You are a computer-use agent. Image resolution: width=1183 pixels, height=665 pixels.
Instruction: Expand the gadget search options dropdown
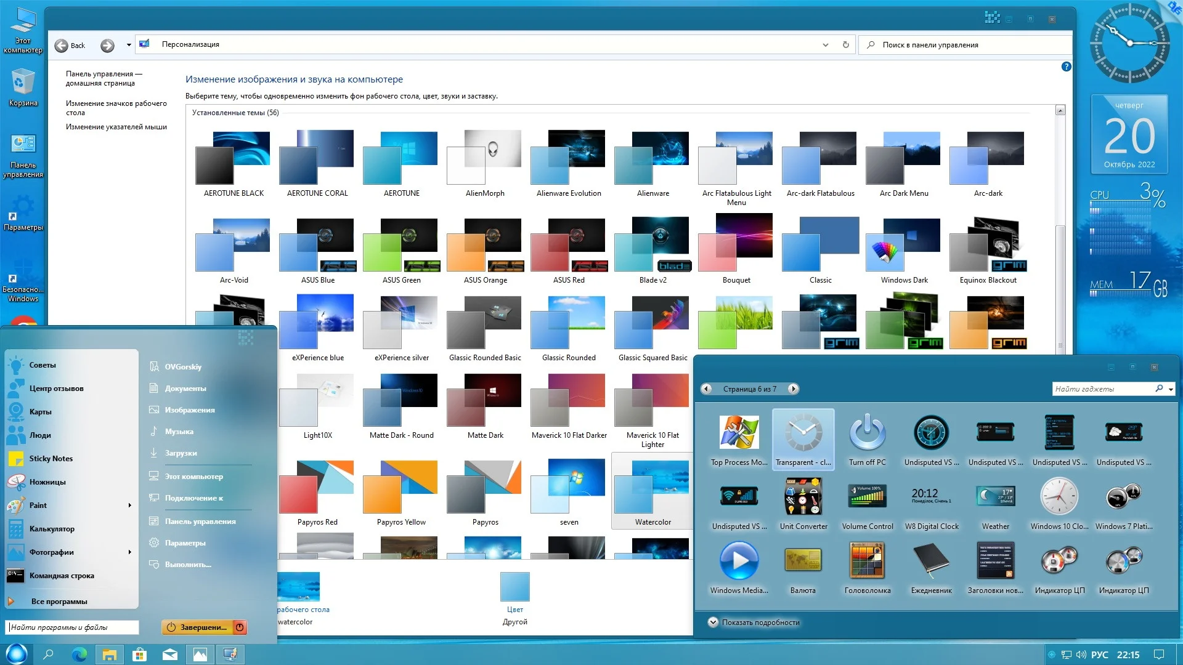point(1171,389)
